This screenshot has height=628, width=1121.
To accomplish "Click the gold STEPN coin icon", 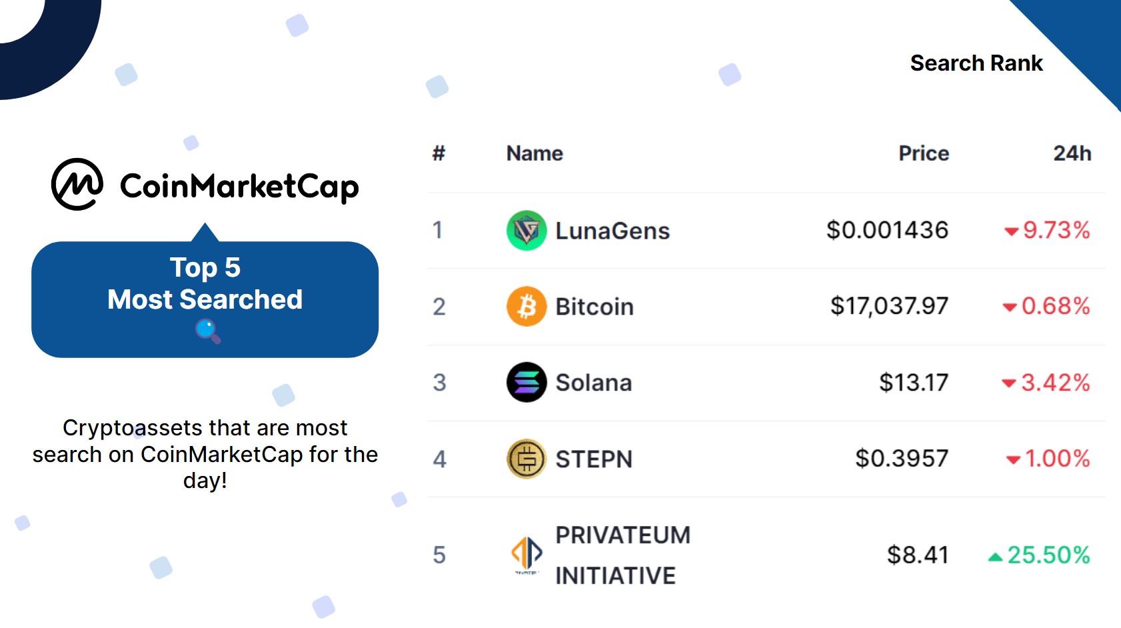I will pos(527,459).
